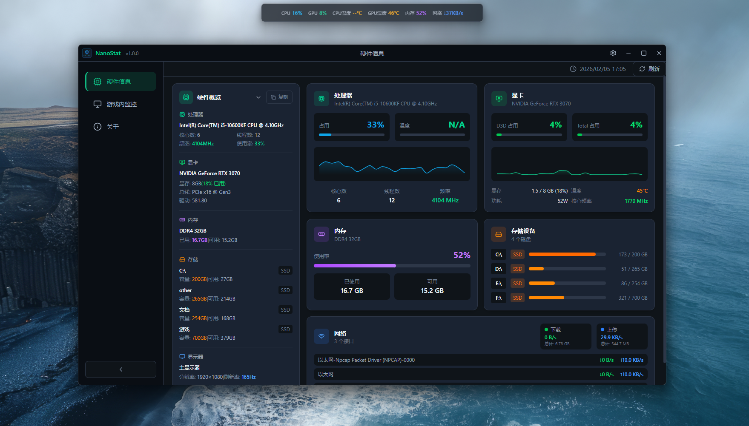Click the small processor icon in overview

182,114
